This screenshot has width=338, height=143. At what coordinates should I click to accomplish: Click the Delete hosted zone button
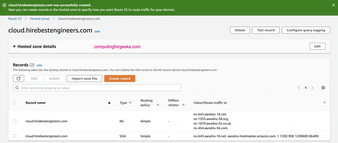tap(240, 30)
